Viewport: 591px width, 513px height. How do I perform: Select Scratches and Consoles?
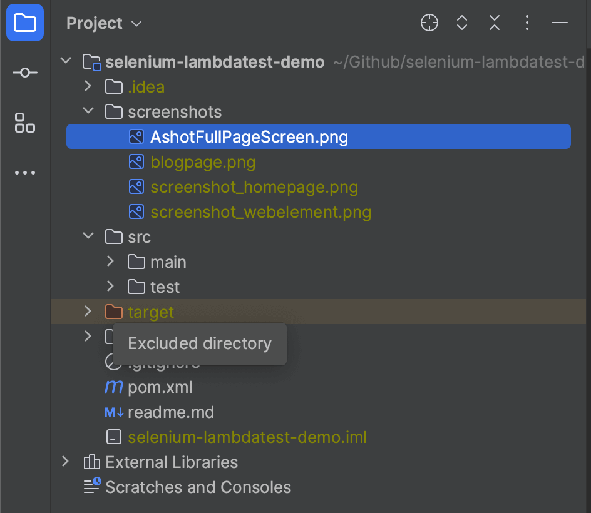tap(198, 487)
